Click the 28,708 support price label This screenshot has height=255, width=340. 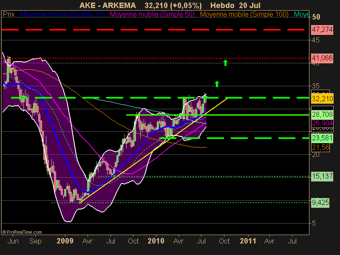point(322,114)
